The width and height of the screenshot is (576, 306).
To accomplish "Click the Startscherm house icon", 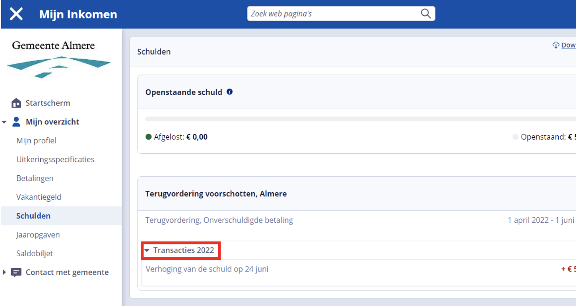I will 16,103.
